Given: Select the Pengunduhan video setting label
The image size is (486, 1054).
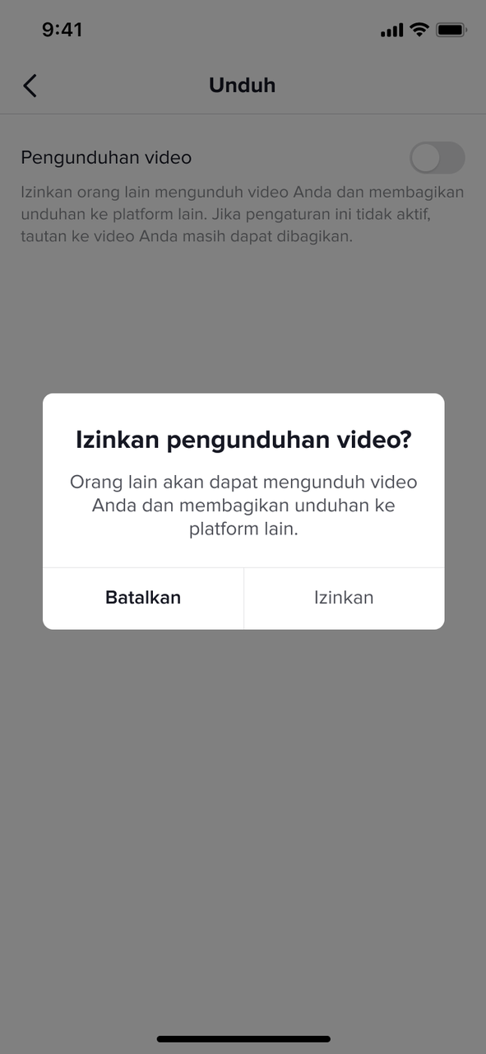Looking at the screenshot, I should coord(106,157).
